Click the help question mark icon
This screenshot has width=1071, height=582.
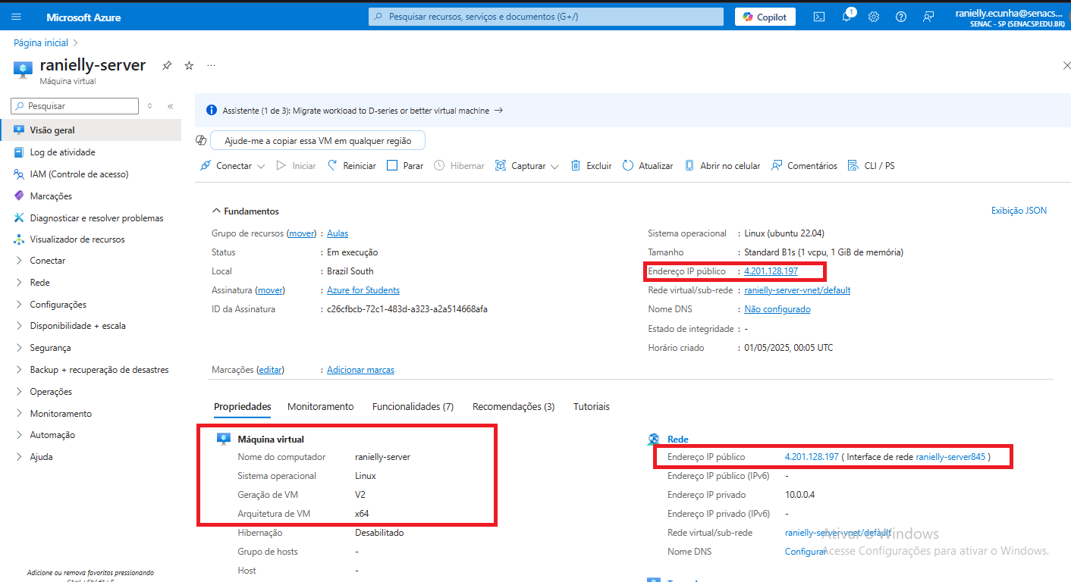coord(901,17)
